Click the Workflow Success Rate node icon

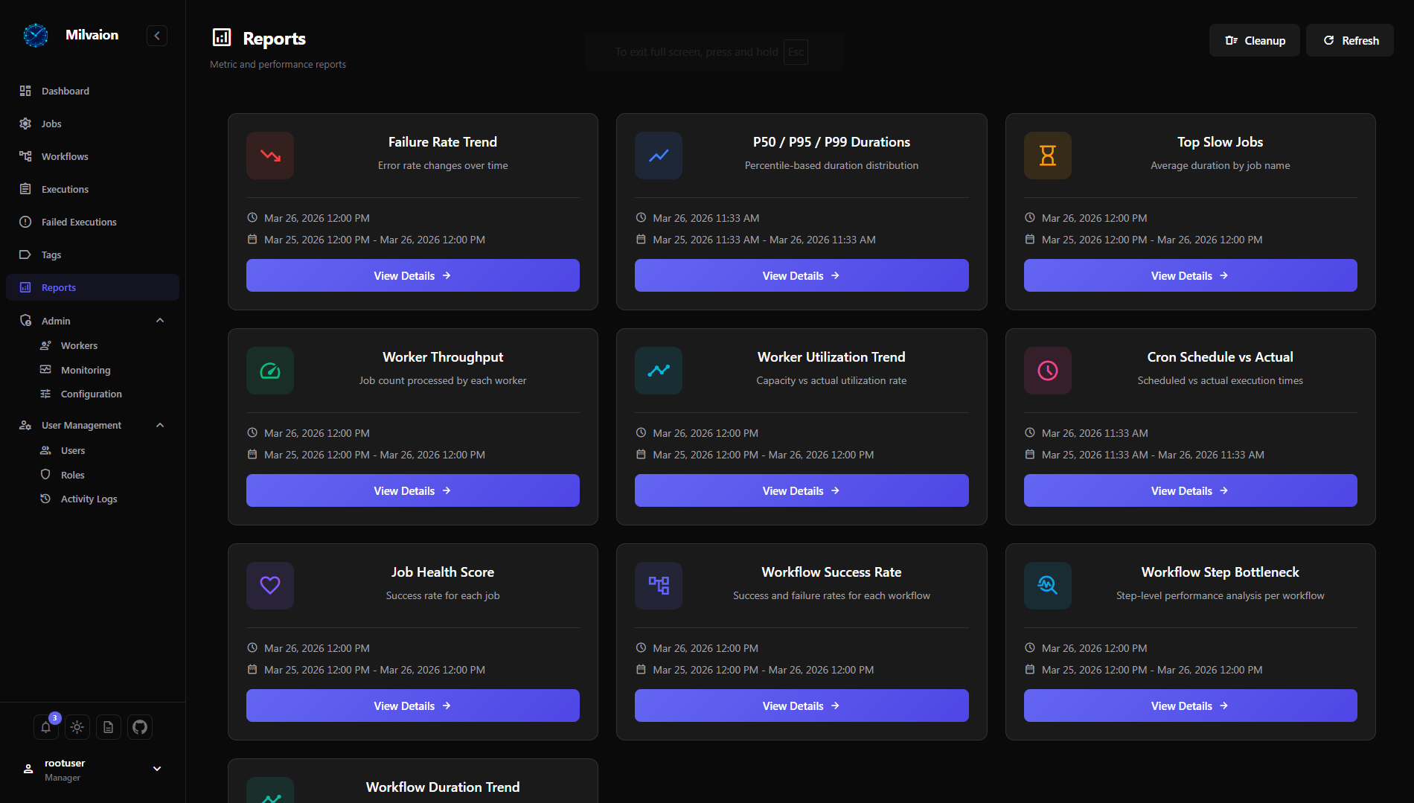click(658, 586)
